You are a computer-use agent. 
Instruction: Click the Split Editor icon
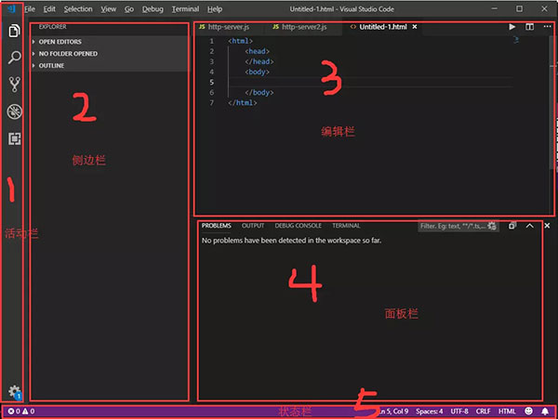tap(529, 27)
